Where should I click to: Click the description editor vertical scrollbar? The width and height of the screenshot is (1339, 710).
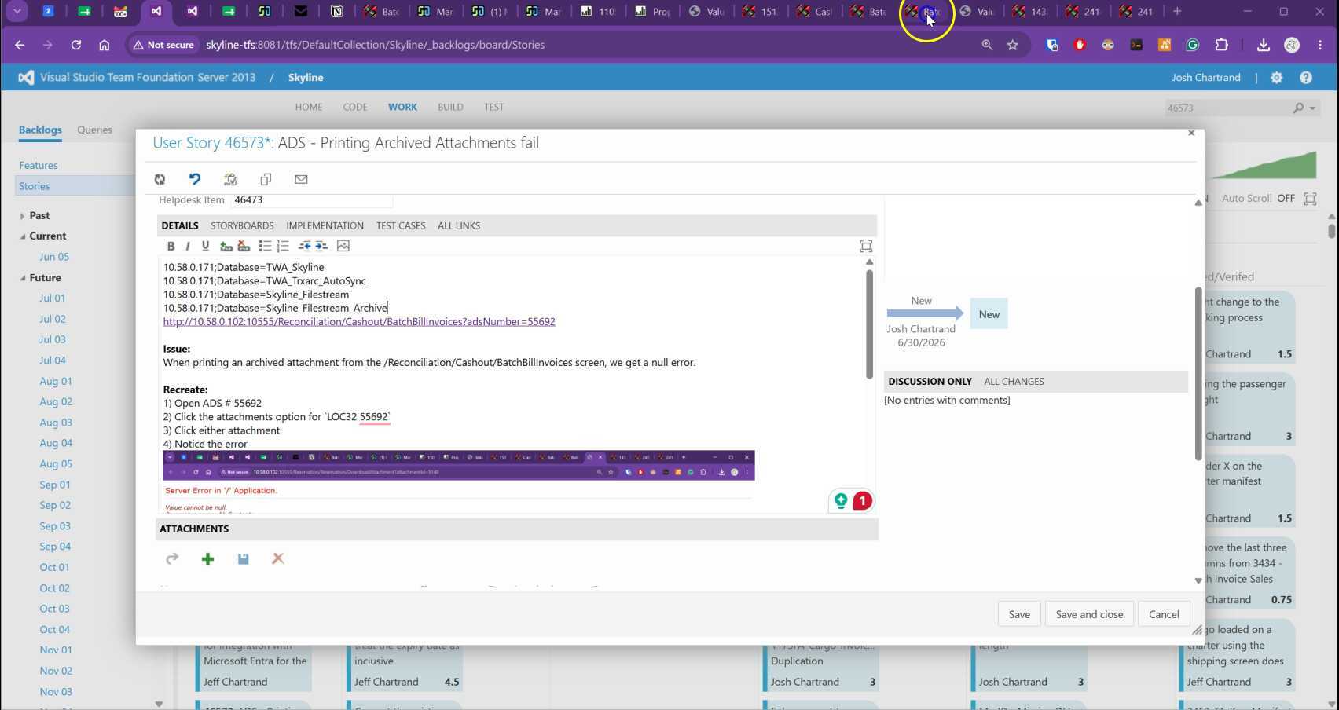869,324
